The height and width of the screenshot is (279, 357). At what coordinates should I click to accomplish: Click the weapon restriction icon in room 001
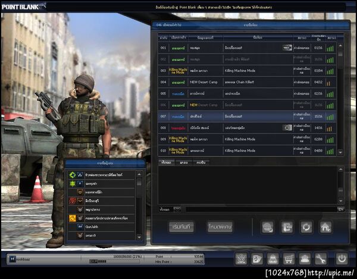[x=287, y=48]
